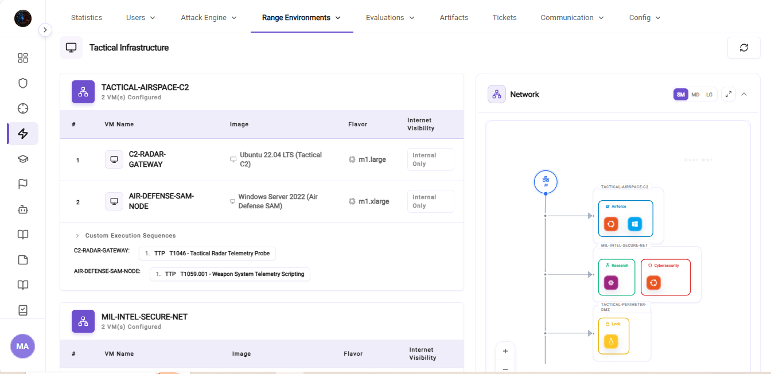The height and width of the screenshot is (374, 771).
Task: Expand Custom Execution Sequences
Action: (x=126, y=236)
